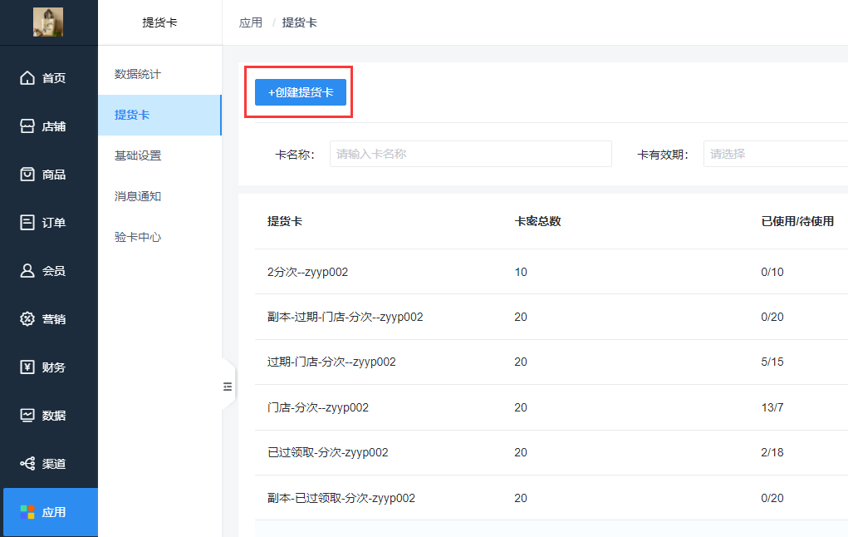Click the finance (财务) yen icon
848x537 pixels.
coord(27,367)
